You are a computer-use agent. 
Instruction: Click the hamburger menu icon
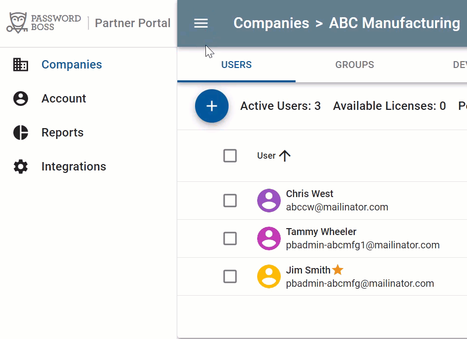[x=201, y=23]
